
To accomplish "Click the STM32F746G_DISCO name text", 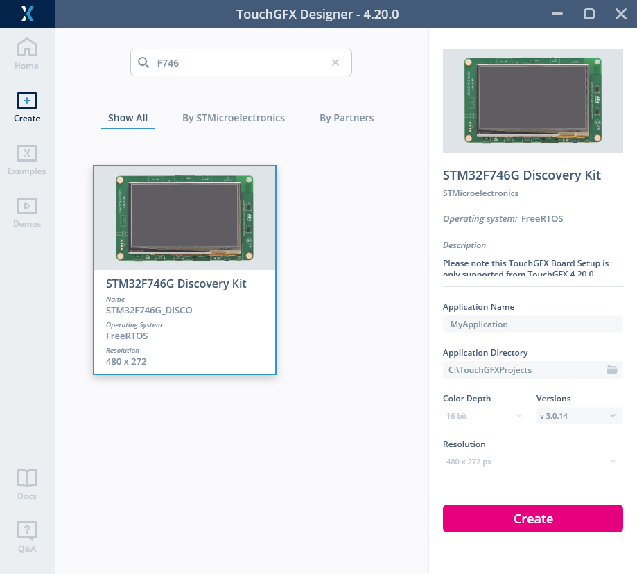I will 149,311.
